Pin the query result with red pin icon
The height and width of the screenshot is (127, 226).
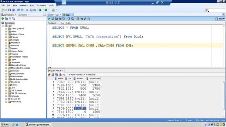[x=49, y=74]
